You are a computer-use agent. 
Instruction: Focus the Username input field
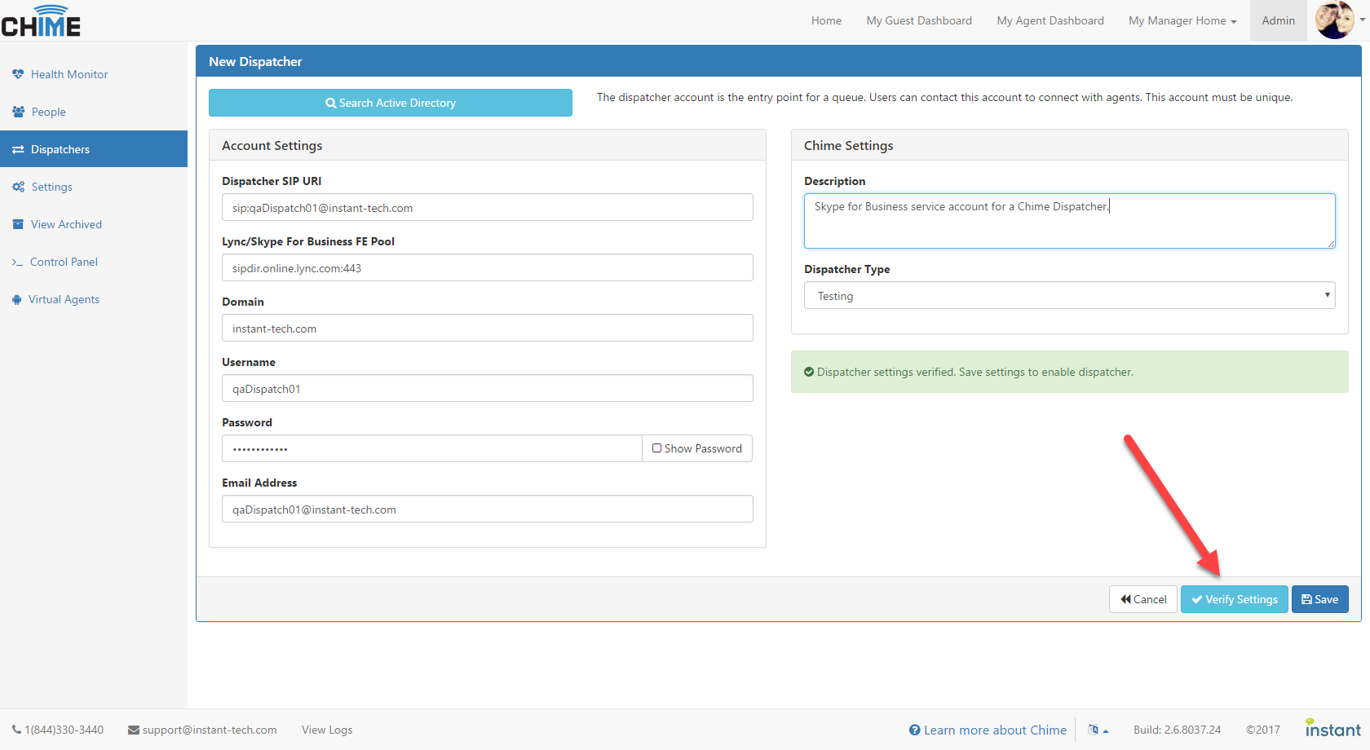tap(488, 388)
